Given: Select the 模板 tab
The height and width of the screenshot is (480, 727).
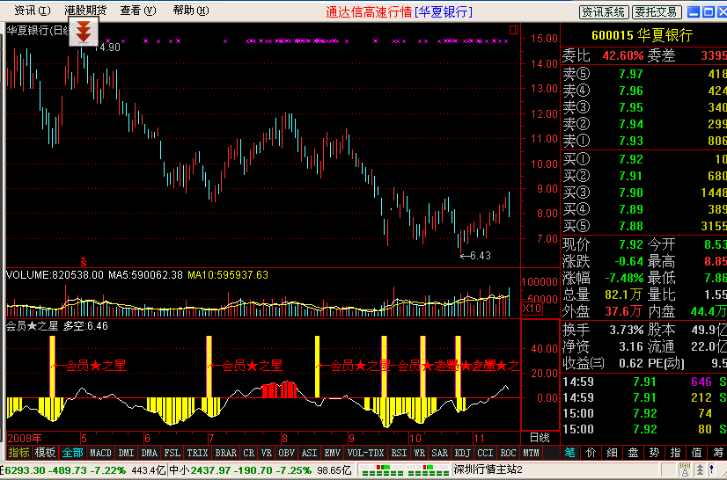Looking at the screenshot, I should (x=46, y=453).
